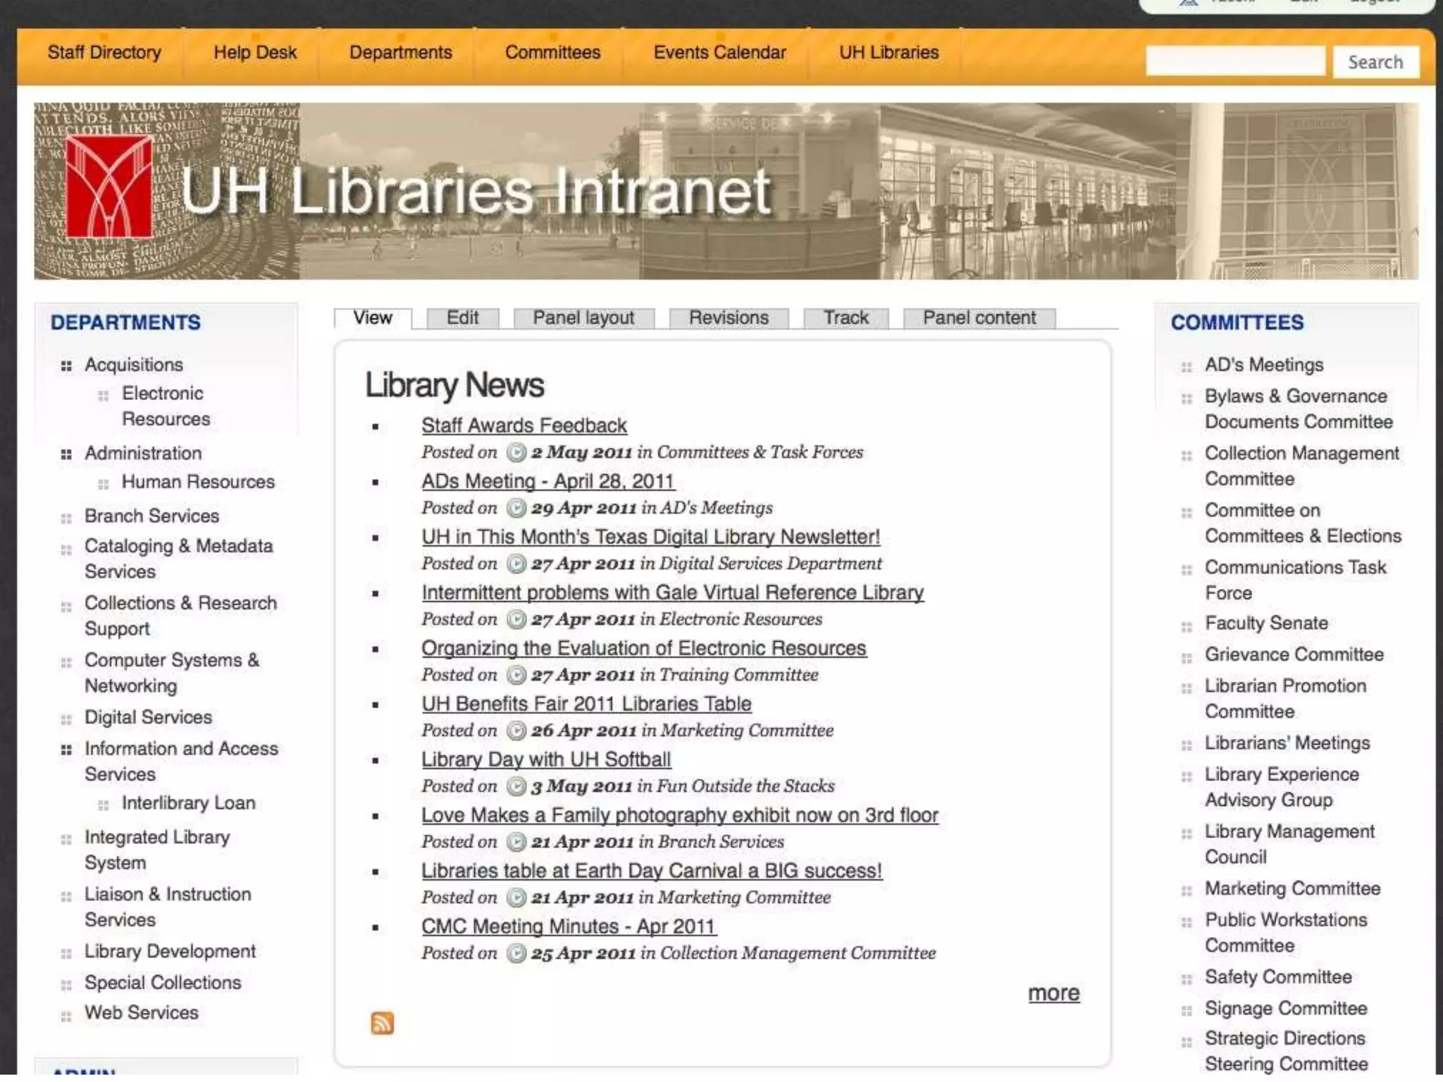Click bullet icon next to Administration
Image resolution: width=1443 pixels, height=1082 pixels.
[x=66, y=454]
